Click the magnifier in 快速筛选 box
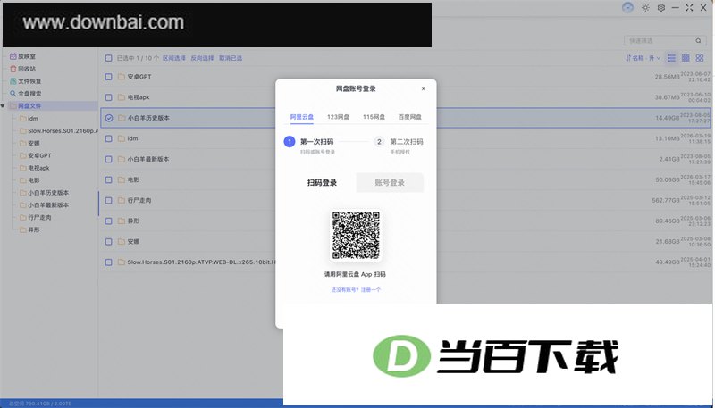 (698, 40)
